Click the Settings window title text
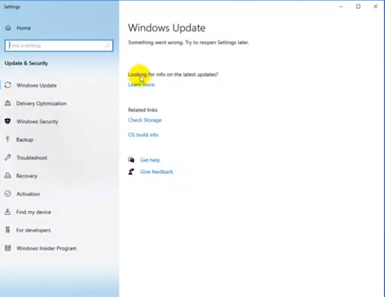This screenshot has width=385, height=297. pyautogui.click(x=12, y=7)
